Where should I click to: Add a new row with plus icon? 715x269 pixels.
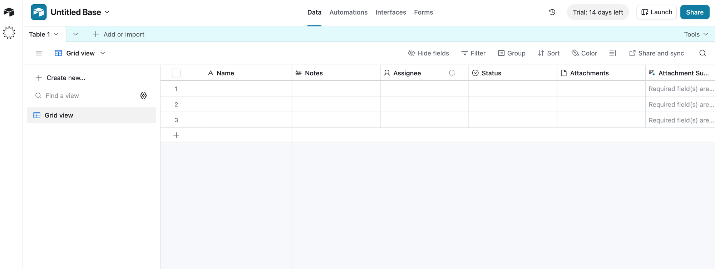click(x=176, y=135)
